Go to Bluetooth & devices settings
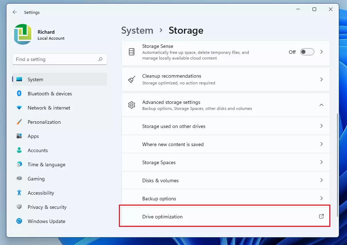The image size is (347, 245). click(60, 94)
